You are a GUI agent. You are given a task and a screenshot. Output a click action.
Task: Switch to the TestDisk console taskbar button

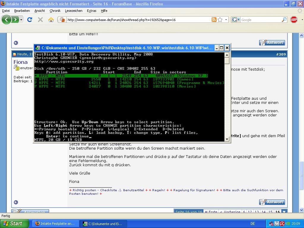coord(103,224)
